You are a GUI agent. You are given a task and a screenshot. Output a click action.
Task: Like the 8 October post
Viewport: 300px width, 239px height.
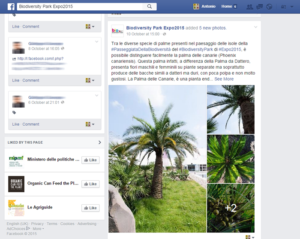click(x=16, y=80)
